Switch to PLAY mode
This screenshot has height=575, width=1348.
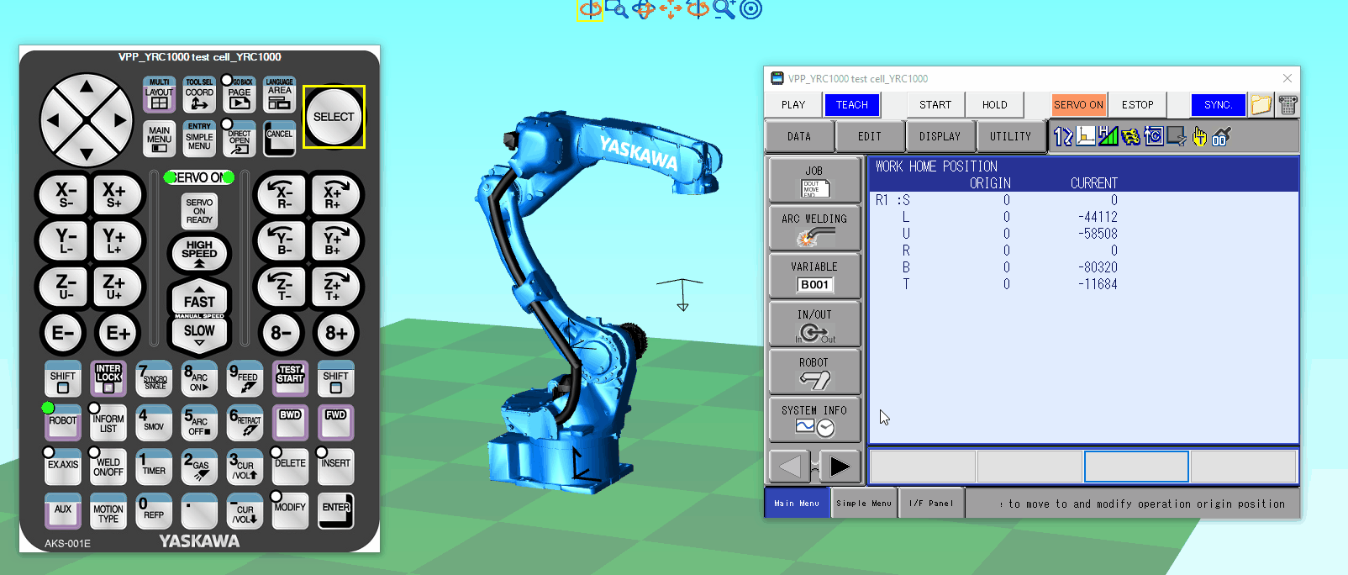(x=793, y=105)
